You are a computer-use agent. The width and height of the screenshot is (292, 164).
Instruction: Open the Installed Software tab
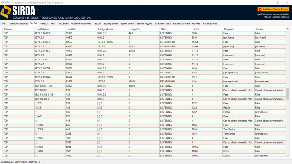[181, 23]
